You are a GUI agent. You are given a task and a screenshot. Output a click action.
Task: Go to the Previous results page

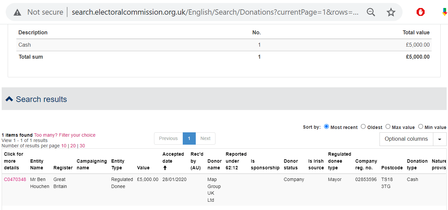pos(168,138)
